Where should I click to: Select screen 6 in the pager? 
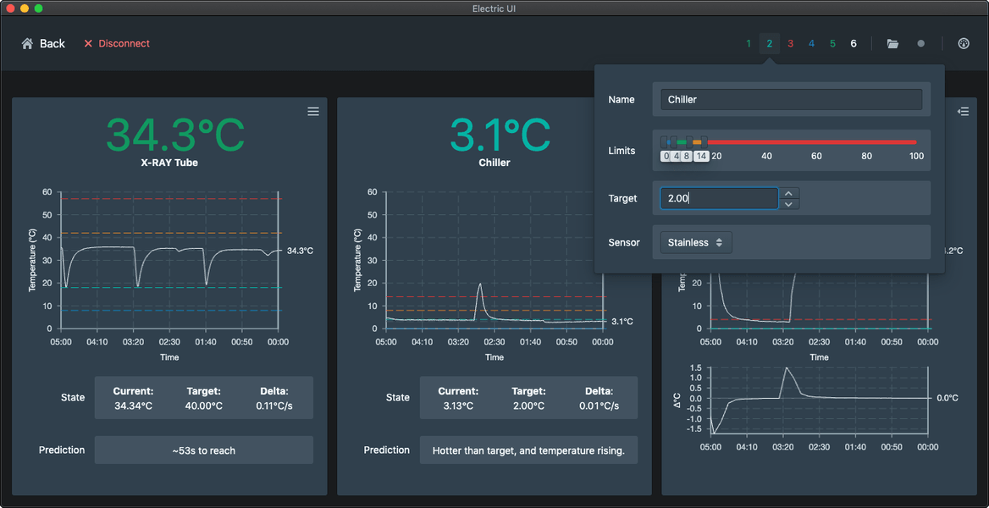click(853, 43)
